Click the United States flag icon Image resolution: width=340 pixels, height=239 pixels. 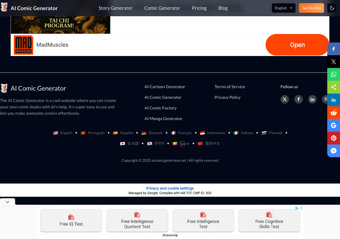[x=56, y=133]
